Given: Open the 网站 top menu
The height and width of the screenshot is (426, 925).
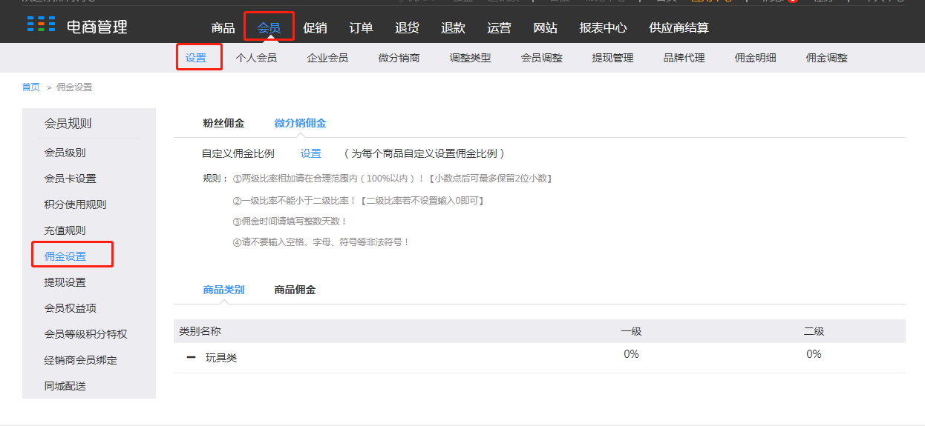Looking at the screenshot, I should pyautogui.click(x=545, y=27).
